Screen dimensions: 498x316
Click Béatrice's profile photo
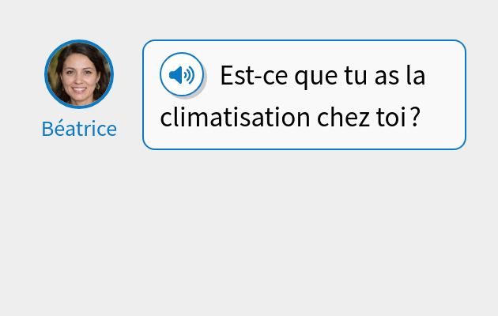pyautogui.click(x=79, y=73)
